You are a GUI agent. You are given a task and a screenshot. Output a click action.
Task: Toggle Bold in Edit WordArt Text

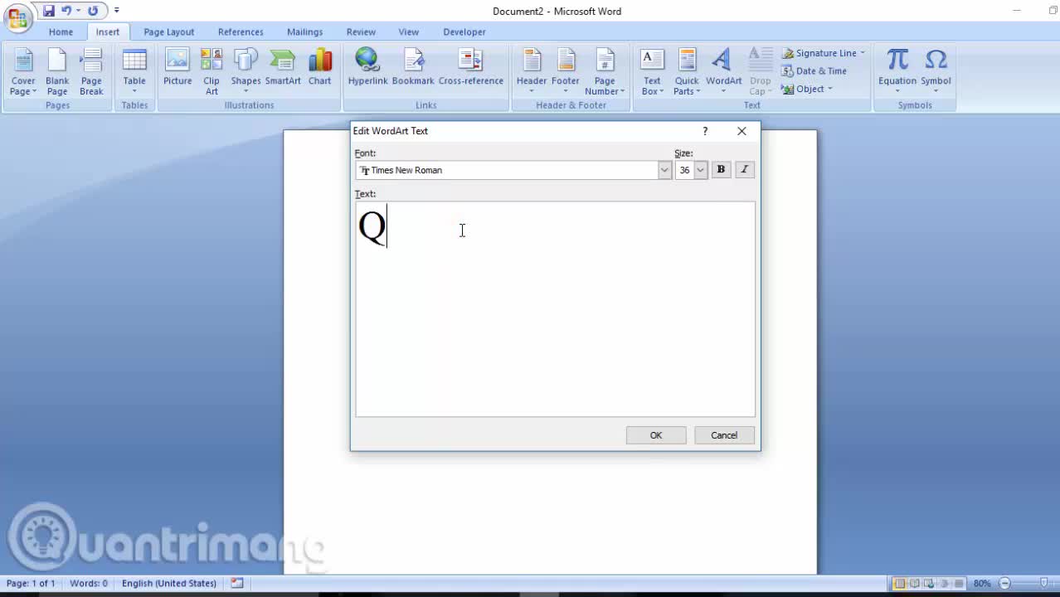(x=721, y=169)
